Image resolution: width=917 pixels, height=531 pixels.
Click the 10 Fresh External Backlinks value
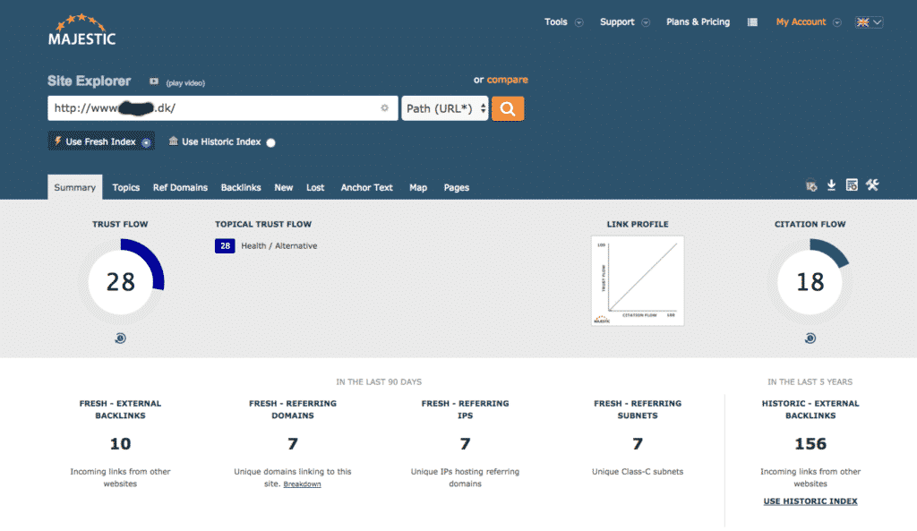(121, 444)
